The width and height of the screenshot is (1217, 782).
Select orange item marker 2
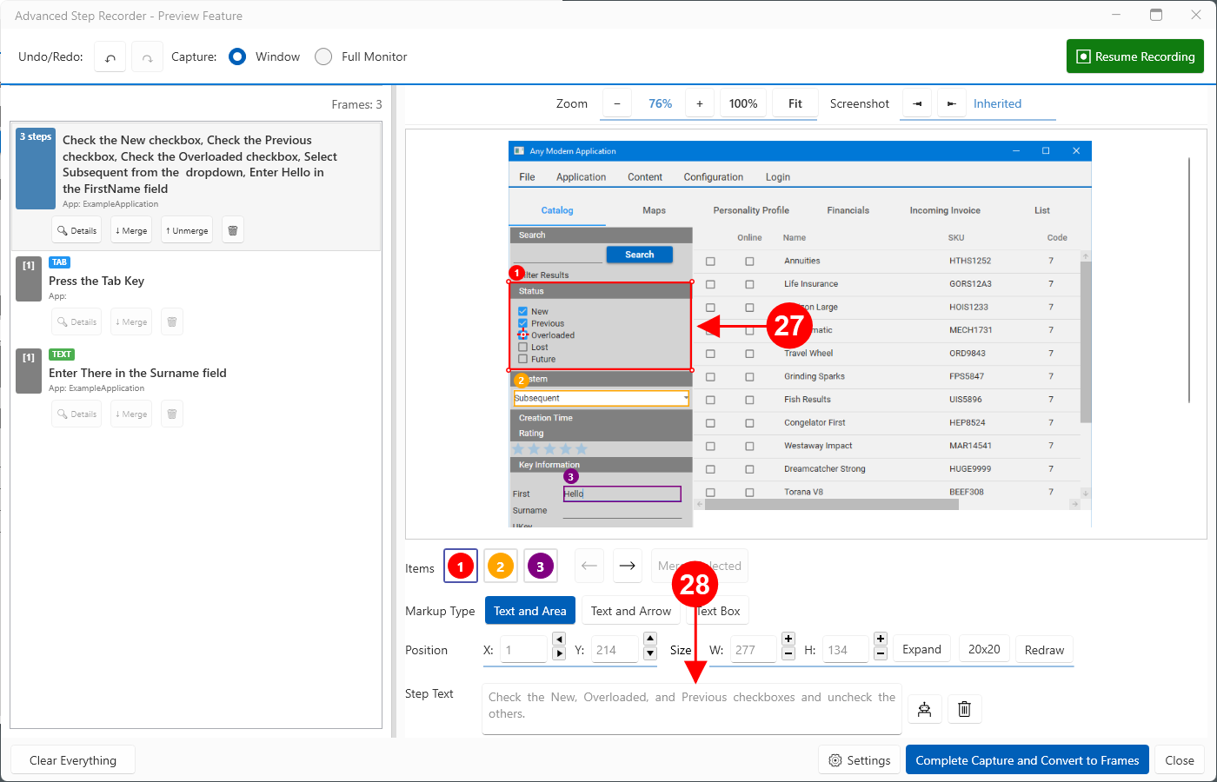501,567
